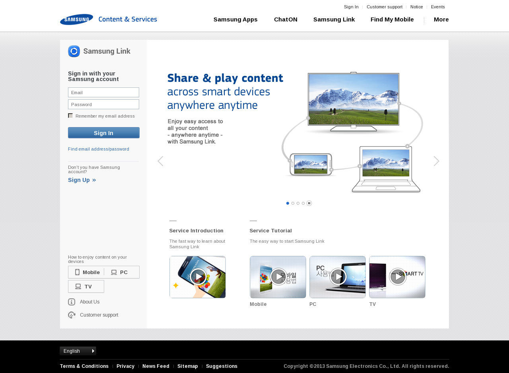This screenshot has height=373, width=509.
Task: Click the Service Tutorial heading
Action: coord(271,231)
